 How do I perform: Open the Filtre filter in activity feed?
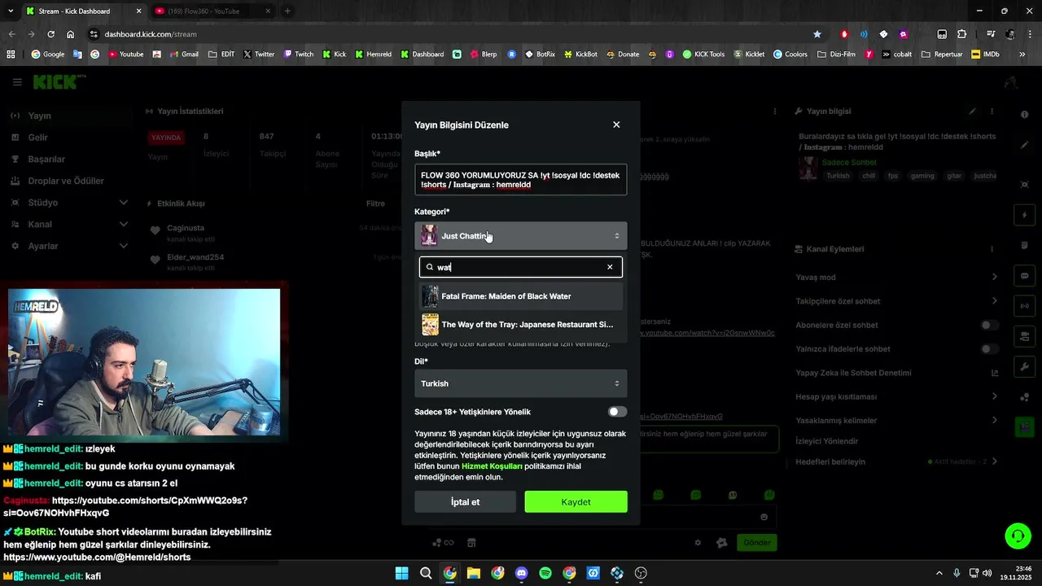(375, 203)
